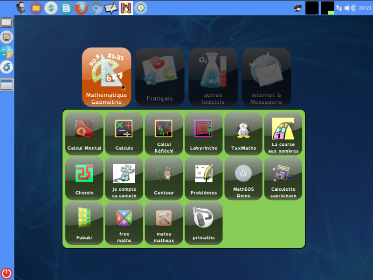Switch to the Français category
373x280 pixels.
tap(160, 77)
